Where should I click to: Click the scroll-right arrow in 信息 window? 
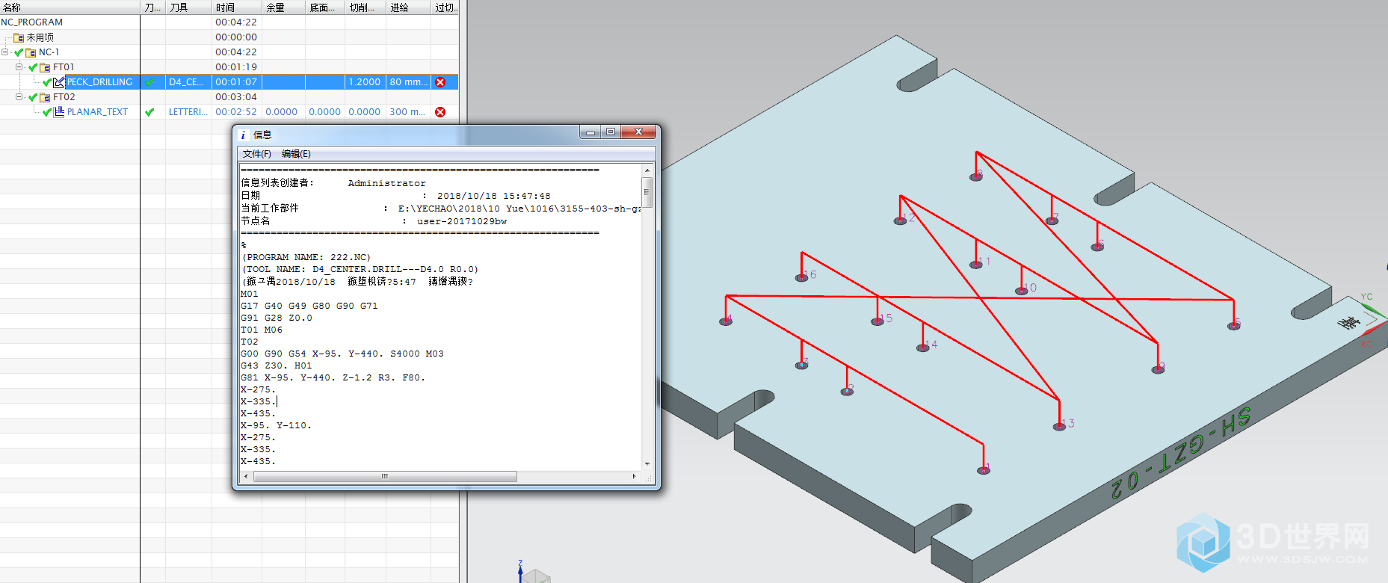tap(635, 476)
